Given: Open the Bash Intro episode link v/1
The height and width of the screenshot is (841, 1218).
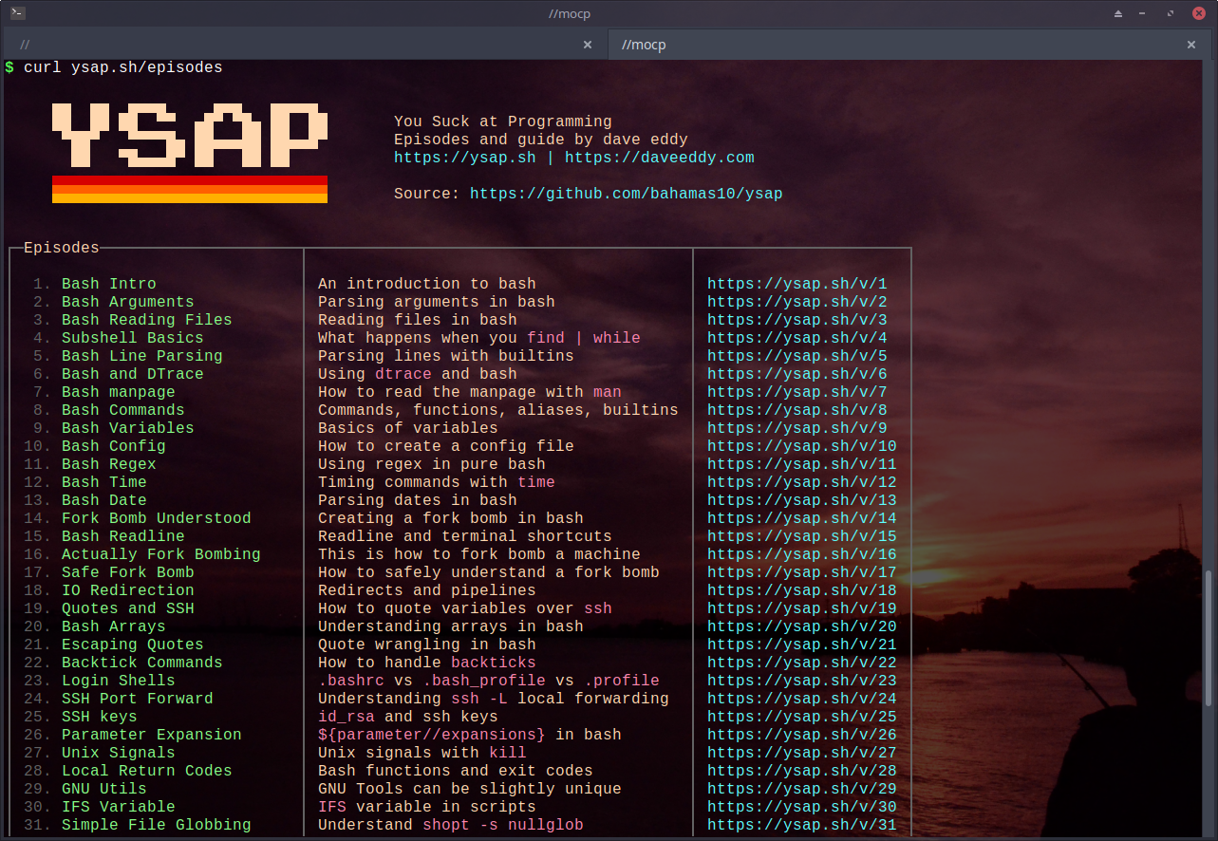Looking at the screenshot, I should tap(796, 284).
